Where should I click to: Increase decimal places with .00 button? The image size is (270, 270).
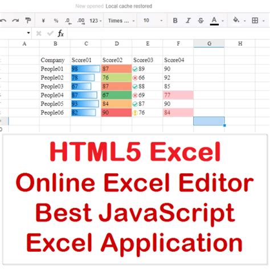(81, 21)
